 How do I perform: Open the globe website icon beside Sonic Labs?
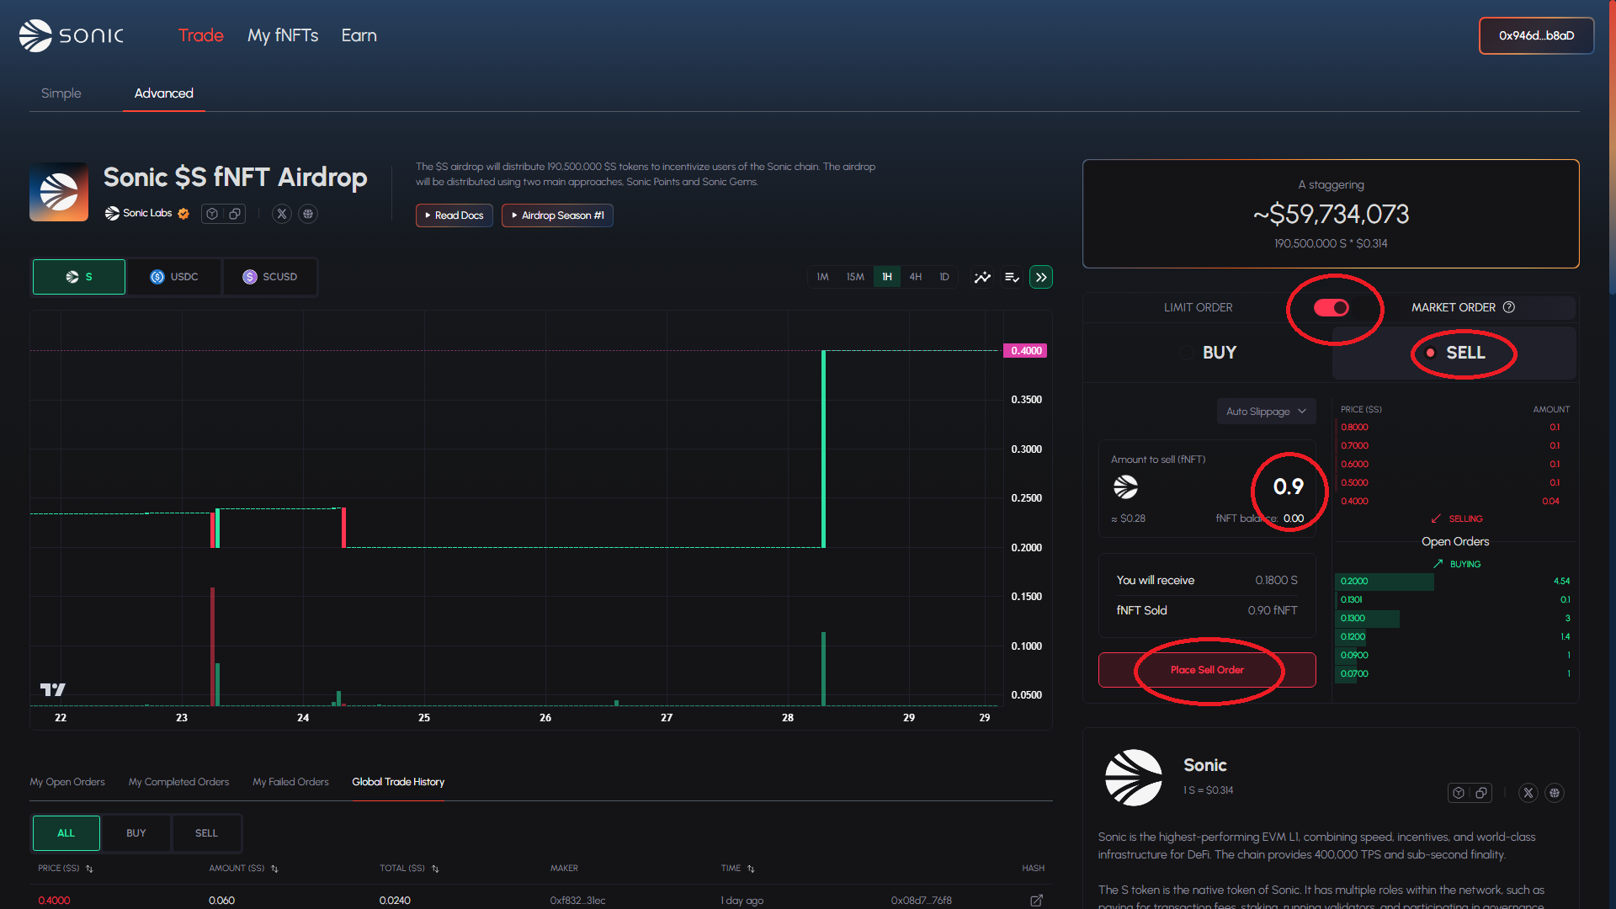click(308, 214)
